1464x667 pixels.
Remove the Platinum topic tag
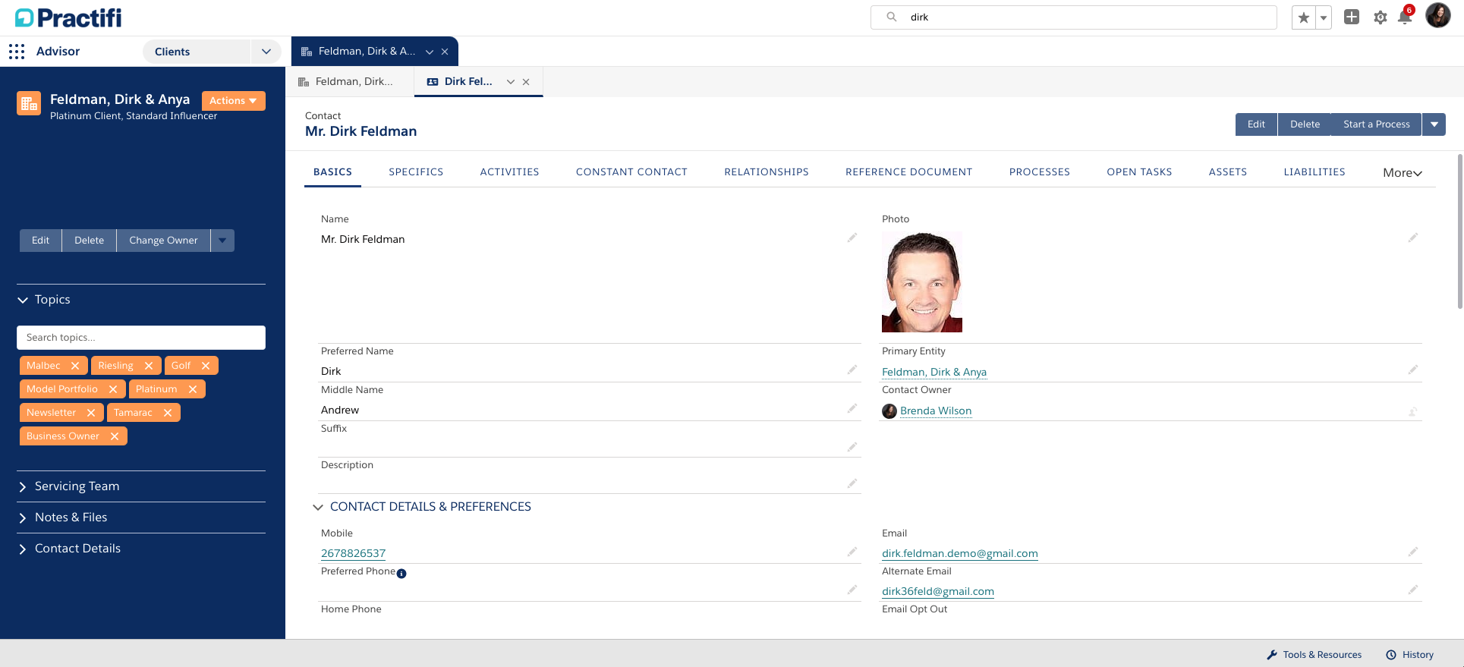pos(193,389)
